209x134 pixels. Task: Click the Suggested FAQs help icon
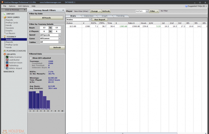tap(186, 6)
